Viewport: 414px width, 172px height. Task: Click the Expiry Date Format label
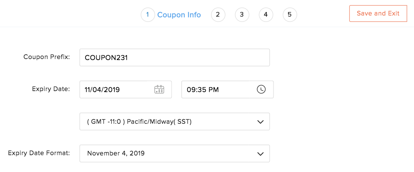coord(39,153)
